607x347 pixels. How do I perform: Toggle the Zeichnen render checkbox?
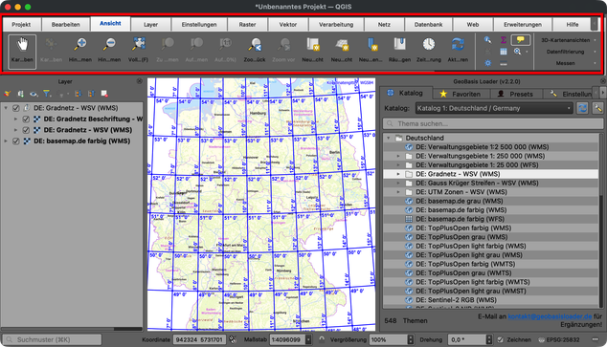click(x=500, y=339)
